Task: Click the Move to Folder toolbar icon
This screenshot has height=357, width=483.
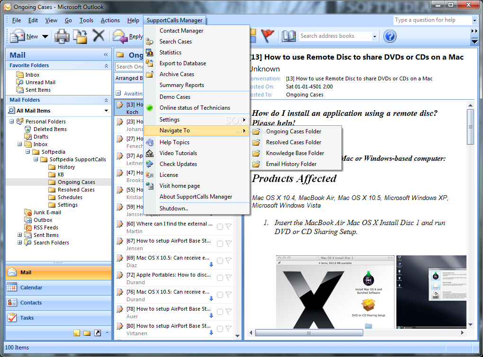Action: [x=80, y=36]
